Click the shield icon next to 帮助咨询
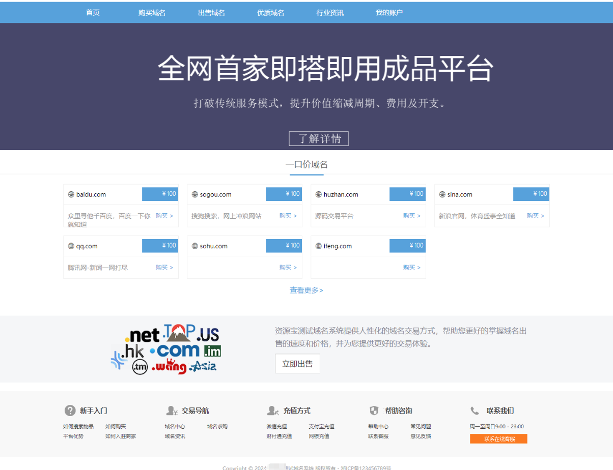The height and width of the screenshot is (470, 613). 374,410
